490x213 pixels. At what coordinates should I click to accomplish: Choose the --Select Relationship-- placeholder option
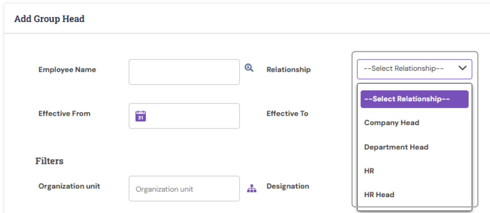click(x=414, y=99)
